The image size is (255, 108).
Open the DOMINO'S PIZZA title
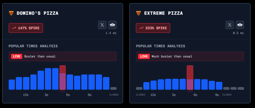click(x=38, y=13)
